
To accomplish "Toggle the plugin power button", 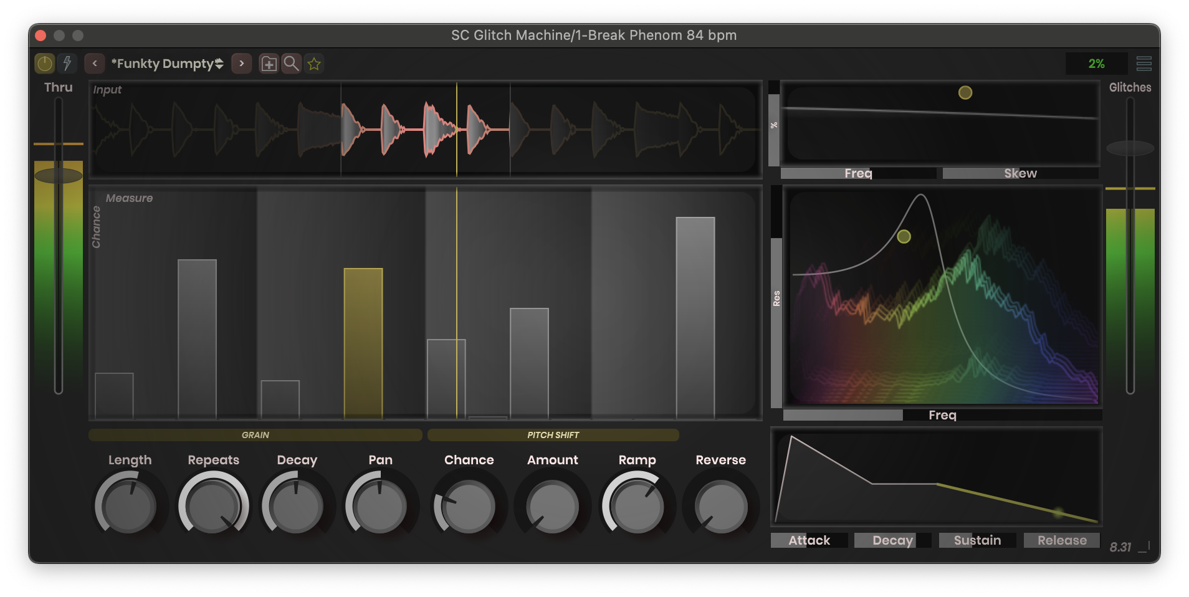I will [x=44, y=64].
